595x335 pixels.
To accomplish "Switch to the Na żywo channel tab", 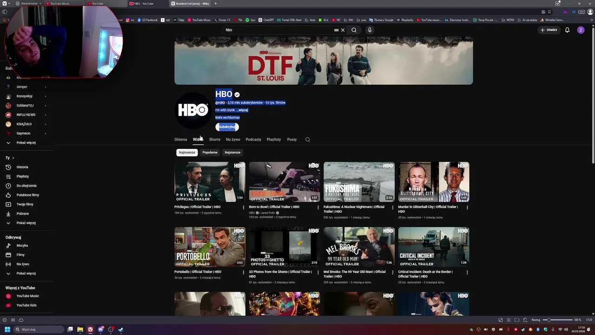I will (233, 140).
